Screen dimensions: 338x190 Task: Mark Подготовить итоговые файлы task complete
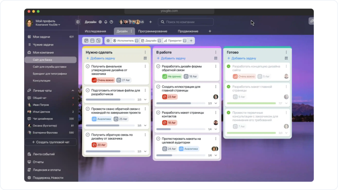pos(88,90)
